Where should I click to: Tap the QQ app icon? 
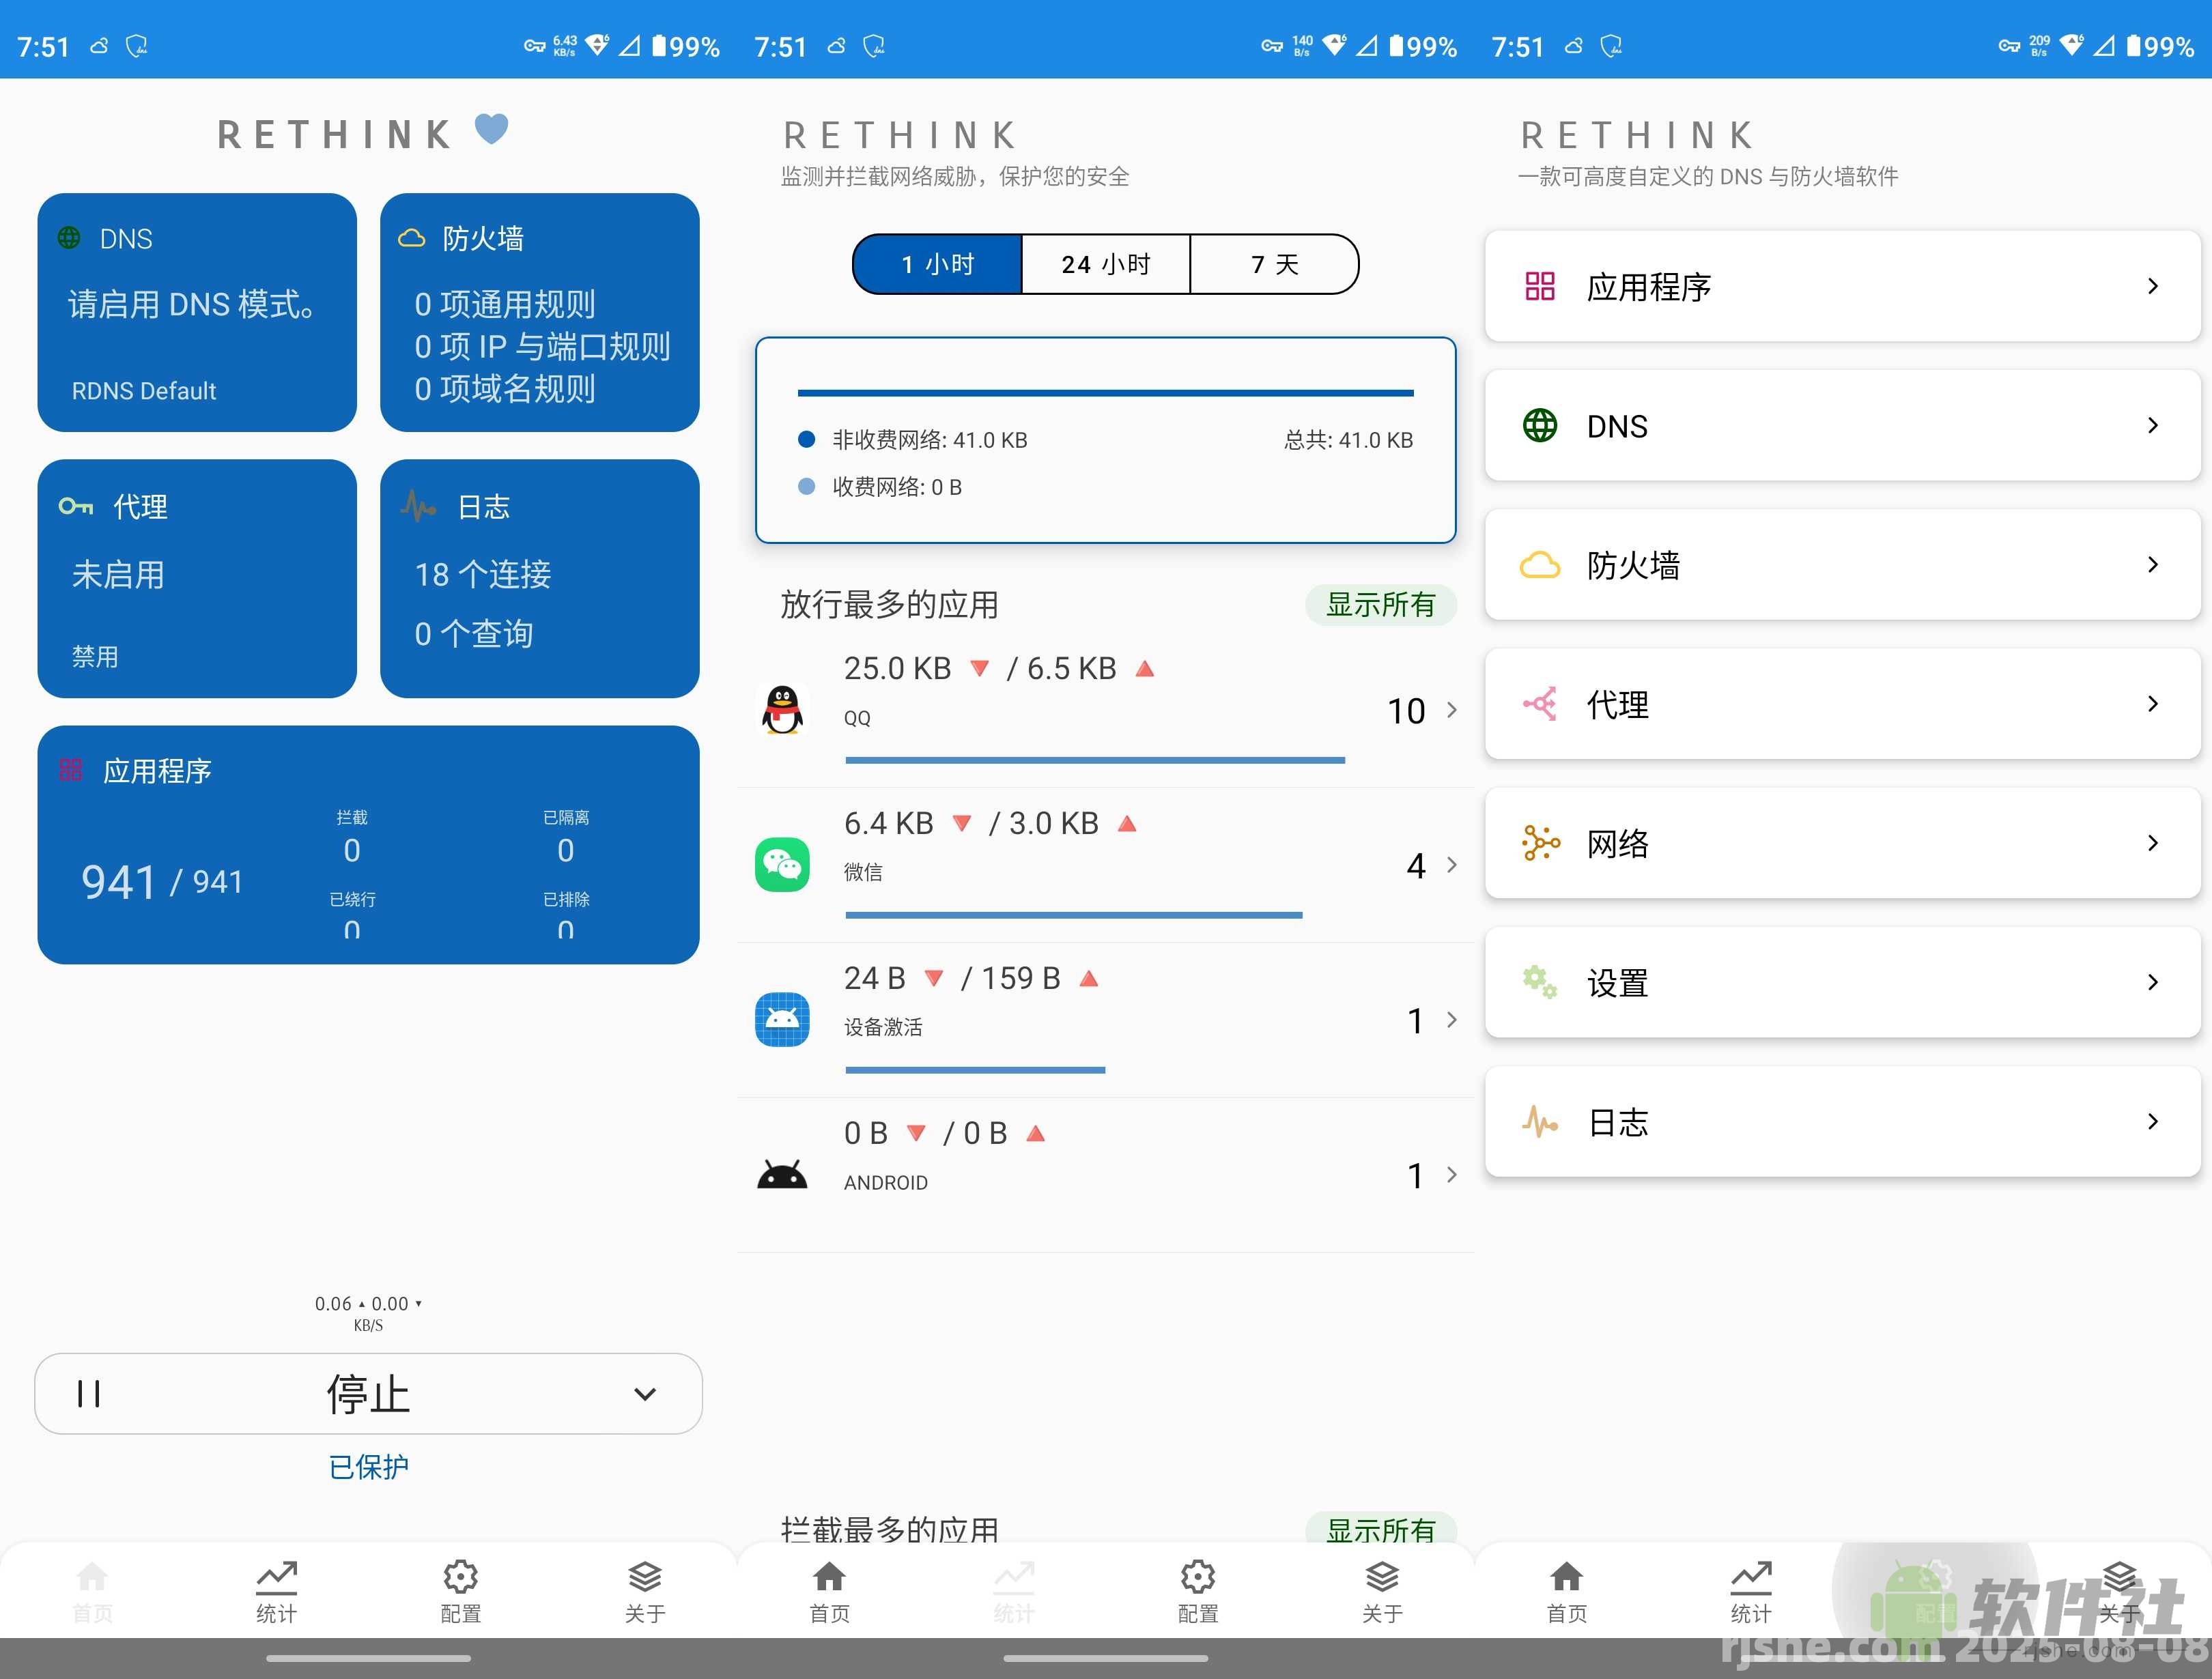point(782,710)
